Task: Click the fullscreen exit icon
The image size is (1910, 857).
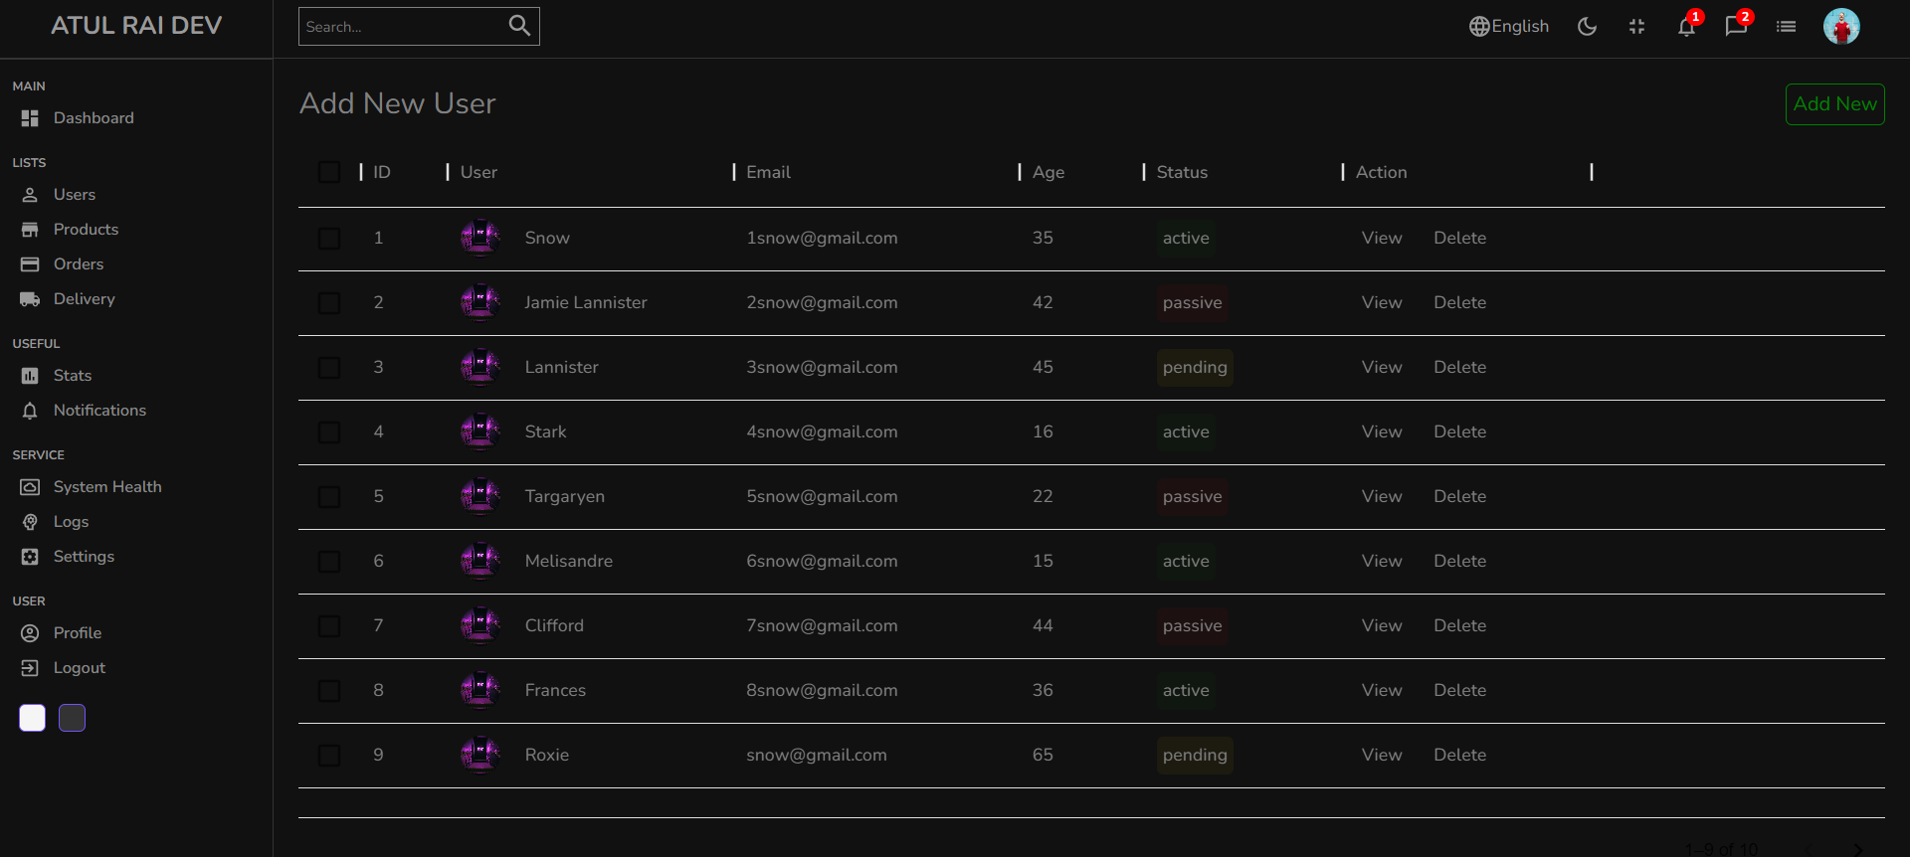Action: (1637, 27)
